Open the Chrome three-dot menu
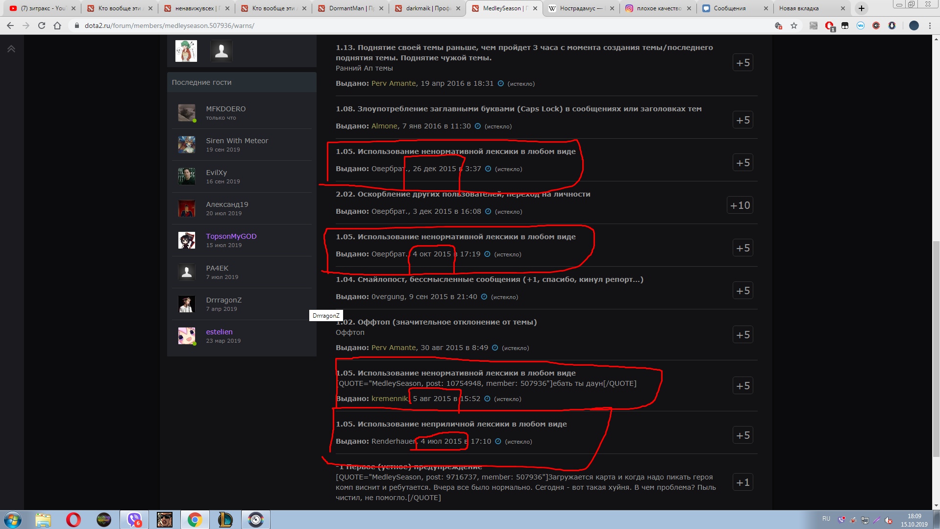This screenshot has width=940, height=529. (930, 25)
